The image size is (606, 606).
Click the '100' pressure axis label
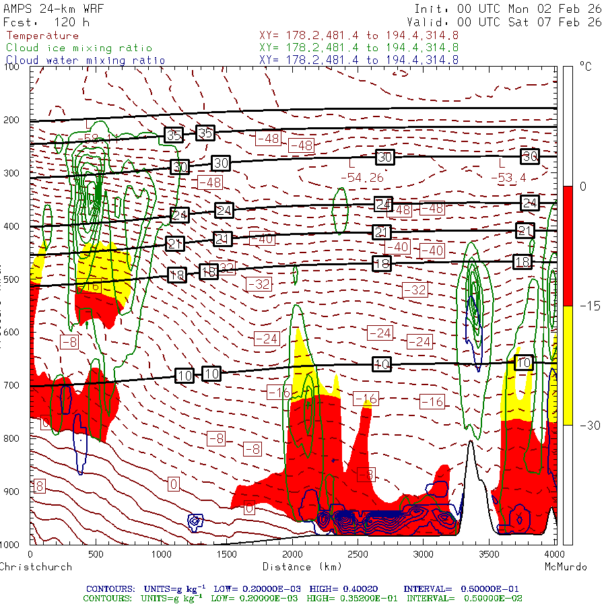[x=12, y=67]
